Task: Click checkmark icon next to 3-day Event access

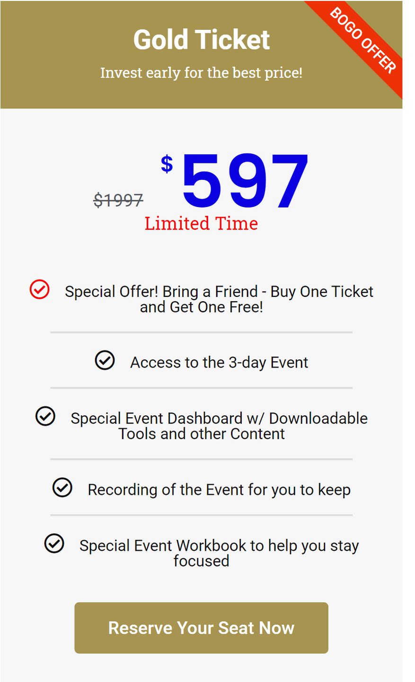Action: [105, 360]
